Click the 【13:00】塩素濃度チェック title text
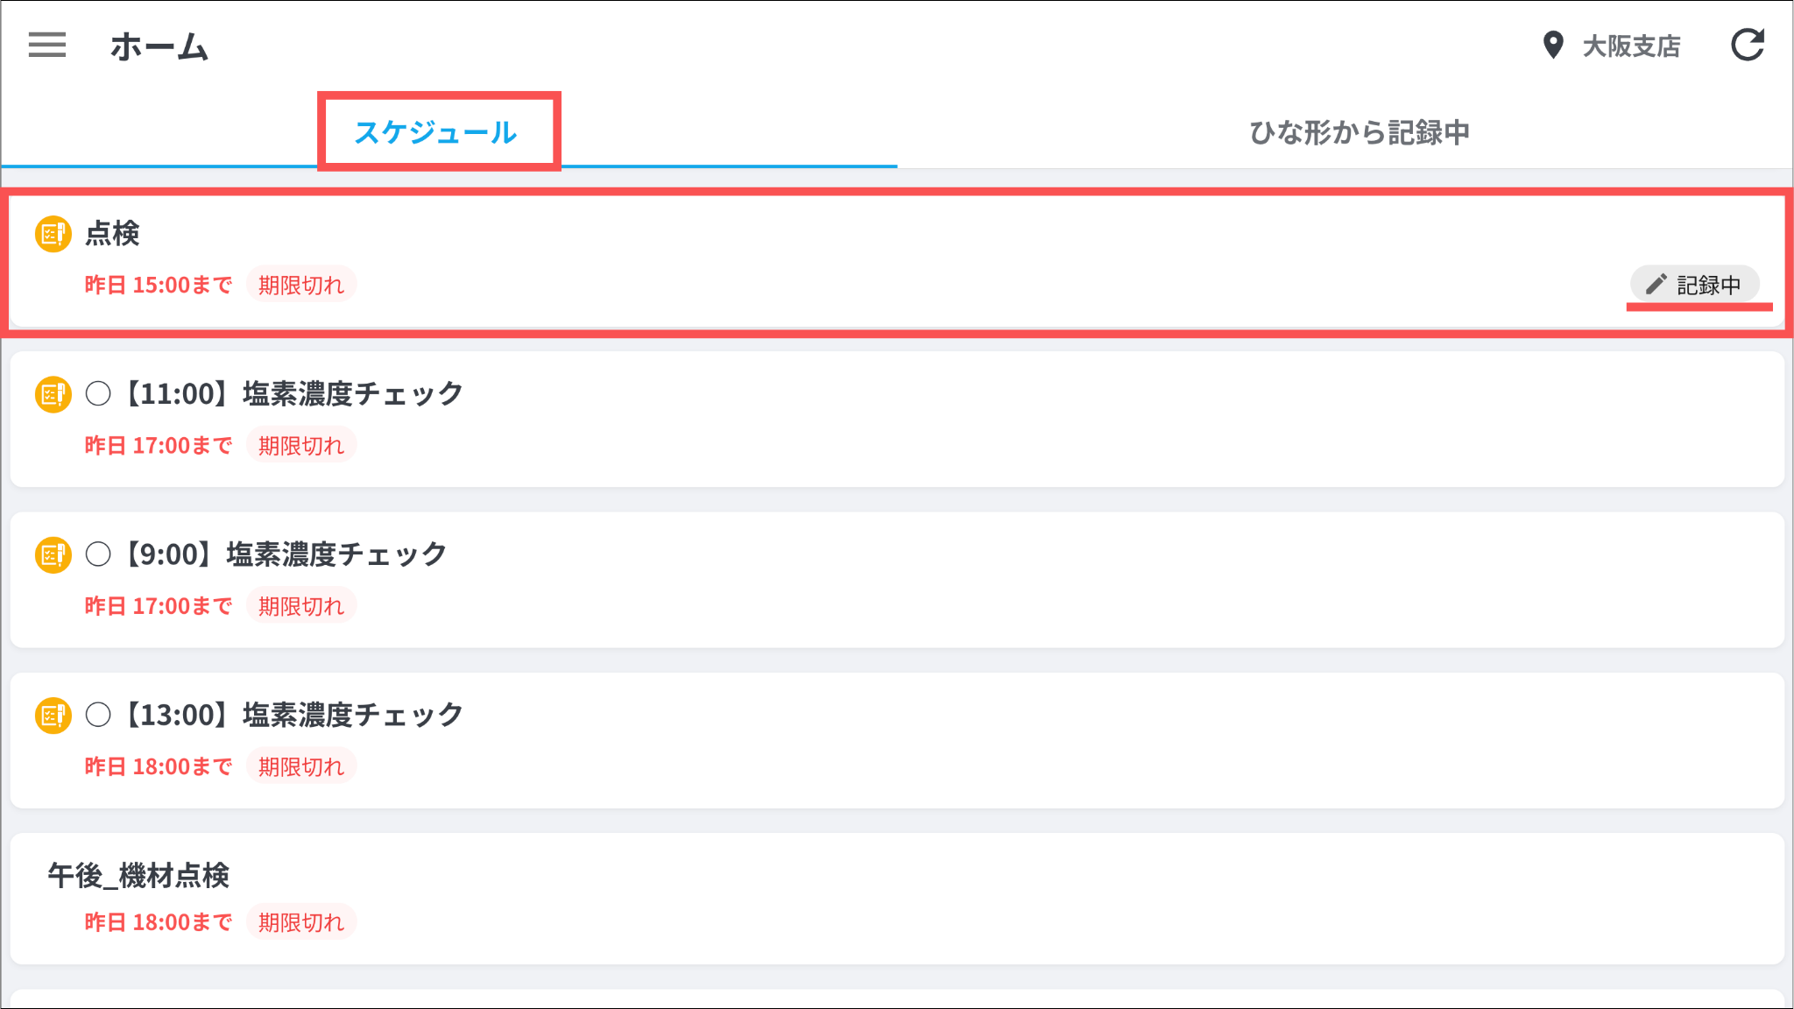This screenshot has height=1009, width=1794. coord(293,716)
